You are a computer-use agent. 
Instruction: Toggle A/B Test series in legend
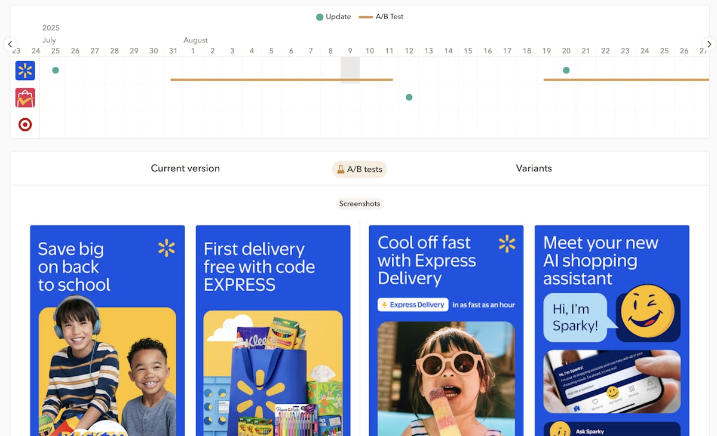click(x=381, y=17)
